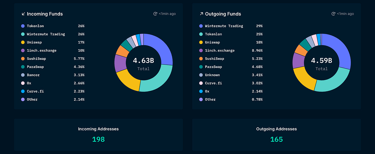Click Uniswap yellow dot in Incoming Funds
The image size is (375, 154).
(x=23, y=42)
